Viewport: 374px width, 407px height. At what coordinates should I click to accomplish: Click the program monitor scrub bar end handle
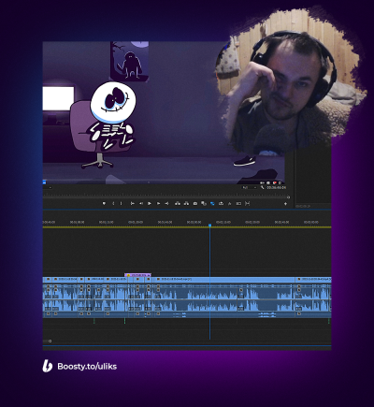tap(288, 197)
